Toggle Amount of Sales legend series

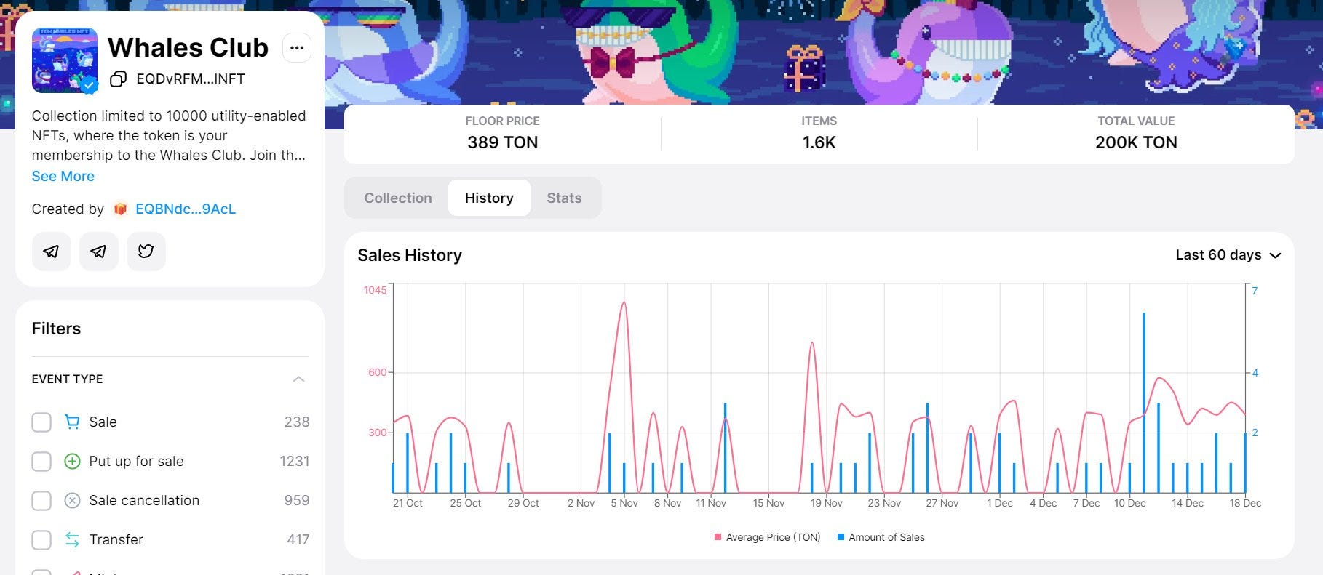pyautogui.click(x=881, y=537)
